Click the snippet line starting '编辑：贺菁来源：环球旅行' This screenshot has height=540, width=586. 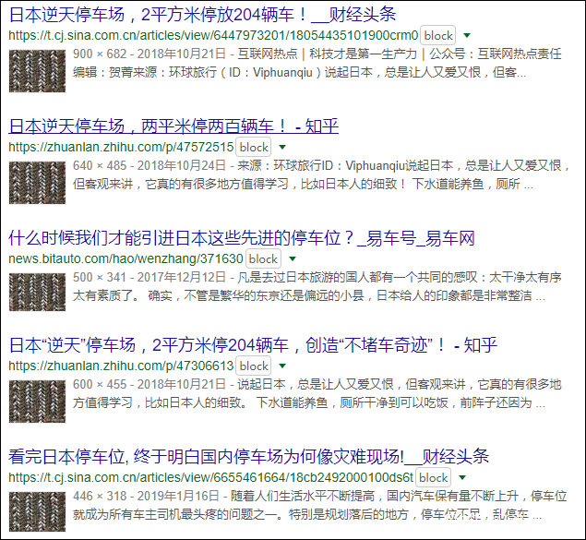point(299,72)
